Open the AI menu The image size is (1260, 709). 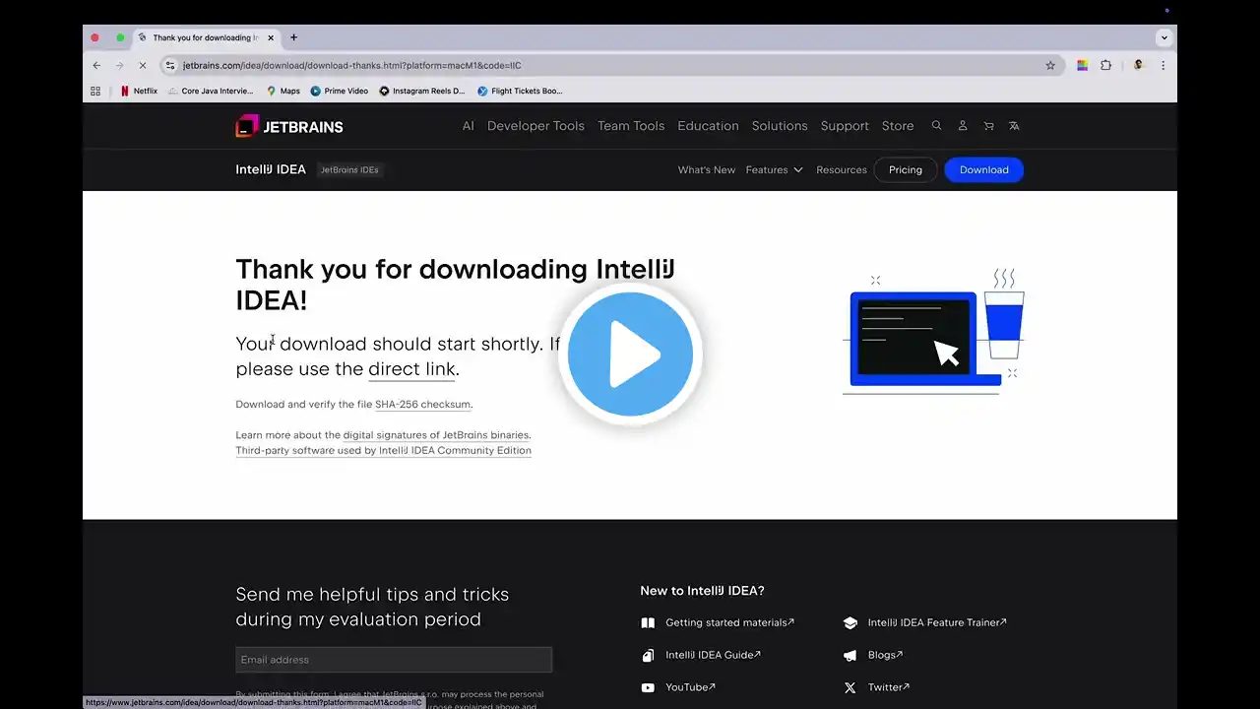[x=469, y=126]
